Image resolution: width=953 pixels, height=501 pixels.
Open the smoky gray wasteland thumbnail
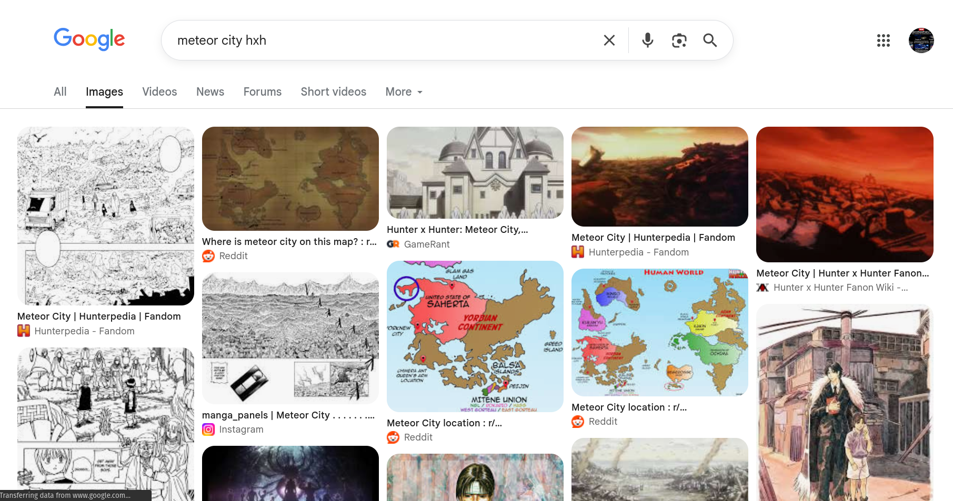(x=660, y=469)
